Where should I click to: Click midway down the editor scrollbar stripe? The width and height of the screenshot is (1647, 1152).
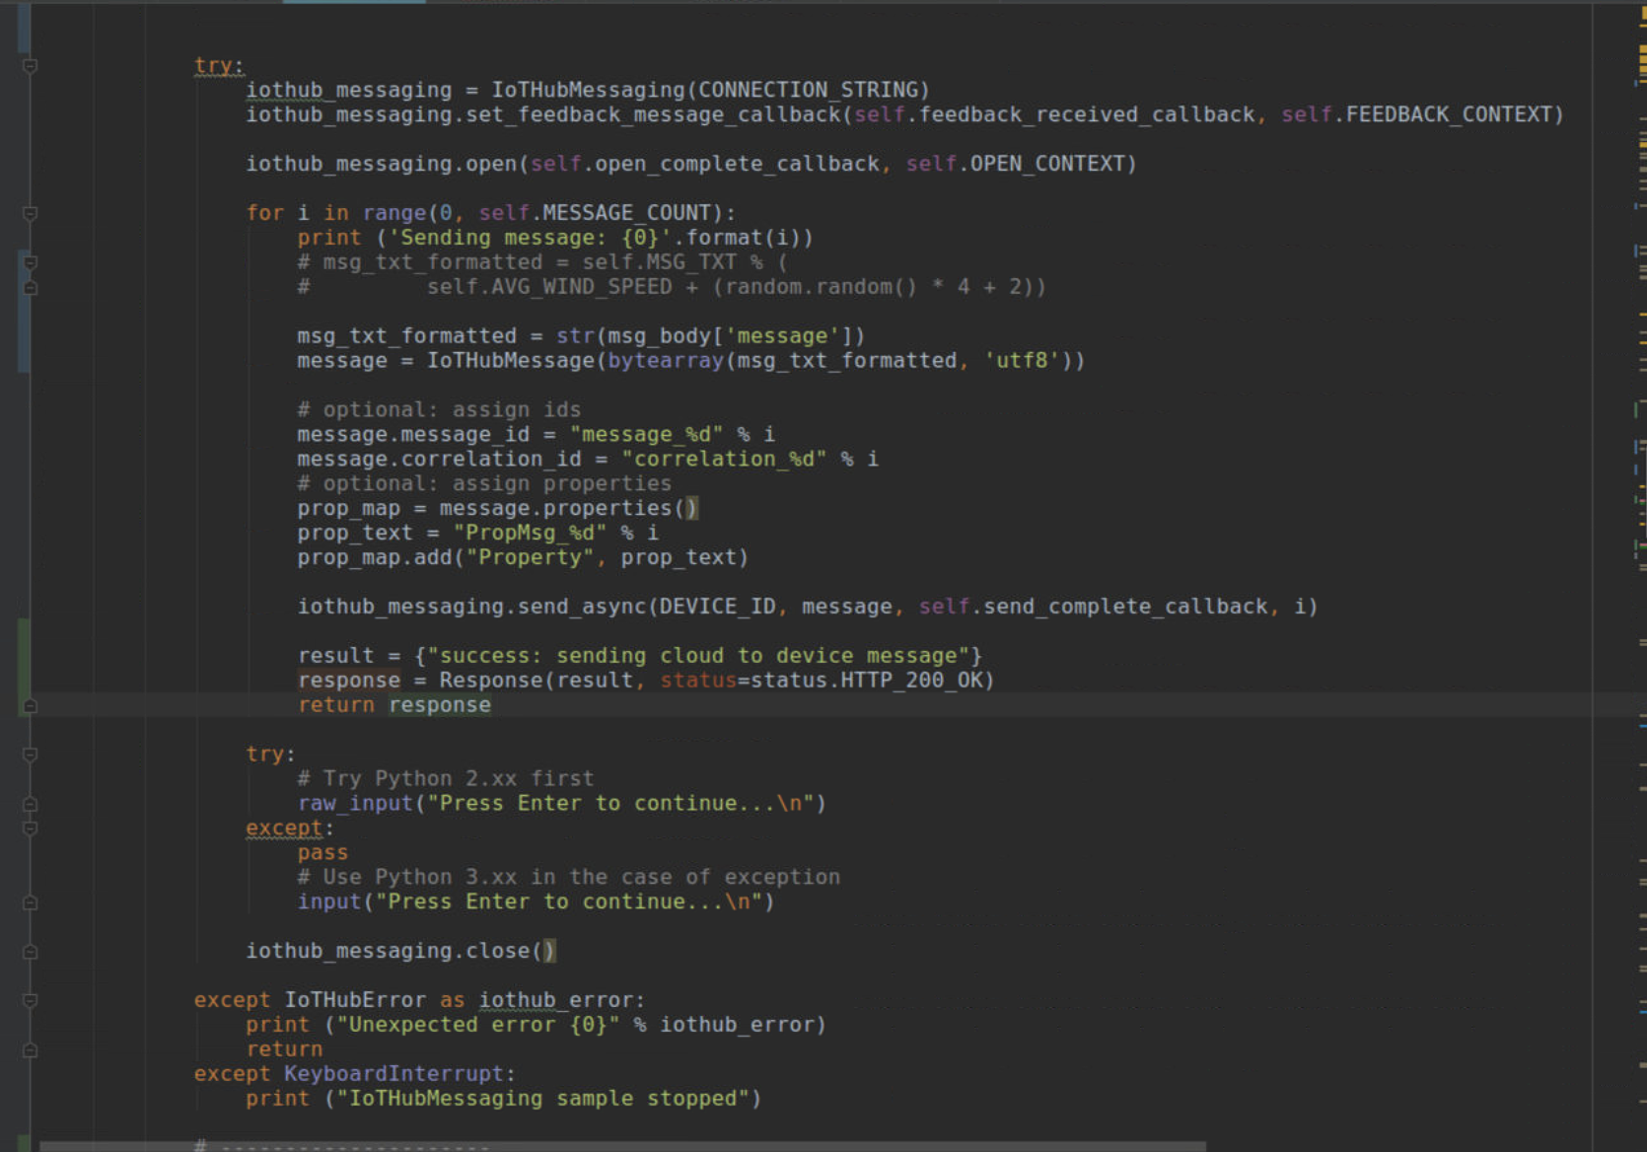pos(1637,576)
